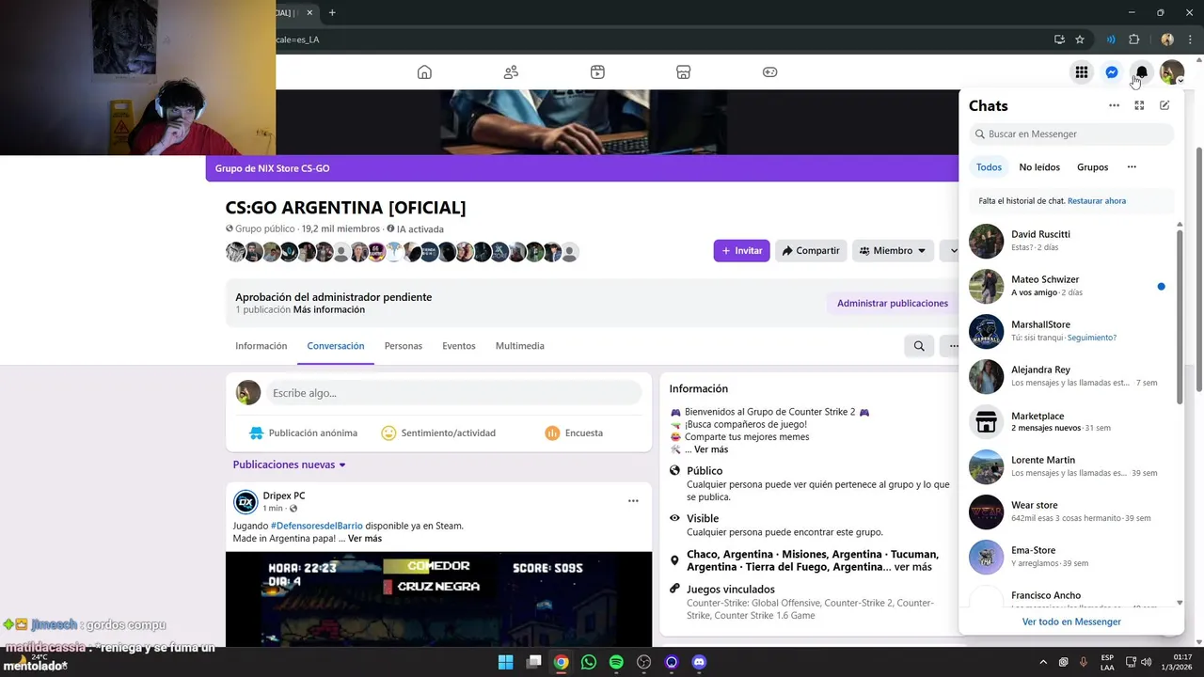Switch to the Multimedia tab

click(x=520, y=346)
